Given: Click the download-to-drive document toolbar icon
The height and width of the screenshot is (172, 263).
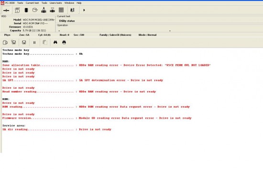Looking at the screenshot, I should tap(17, 10).
